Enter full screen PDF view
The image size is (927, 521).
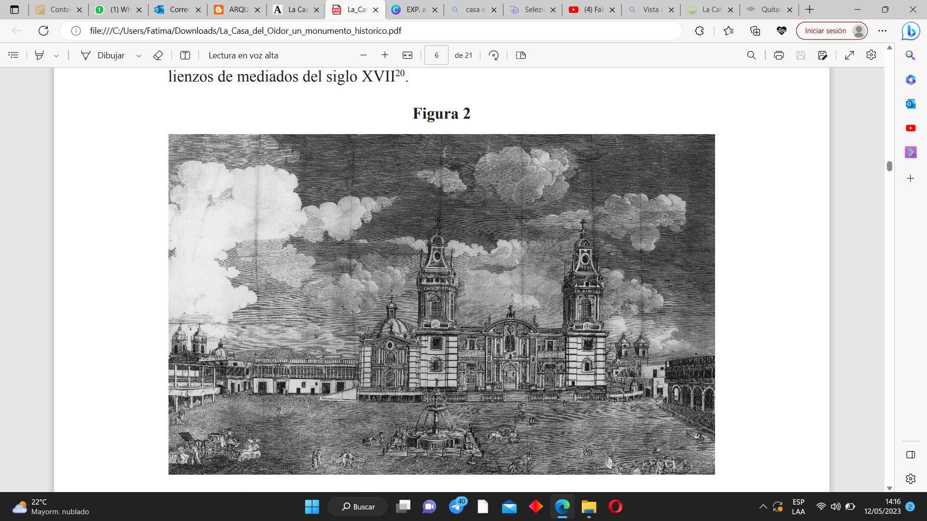(849, 55)
